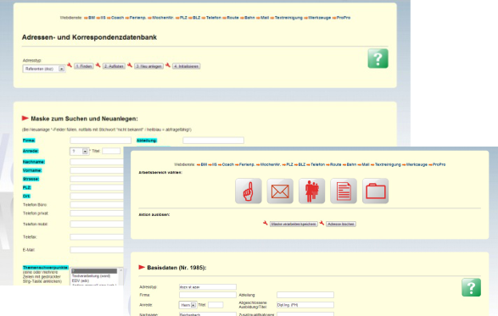This screenshot has height=316, width=498.
Task: Open the Werkzeuge link in search-page Webdienste
Action: [320, 18]
